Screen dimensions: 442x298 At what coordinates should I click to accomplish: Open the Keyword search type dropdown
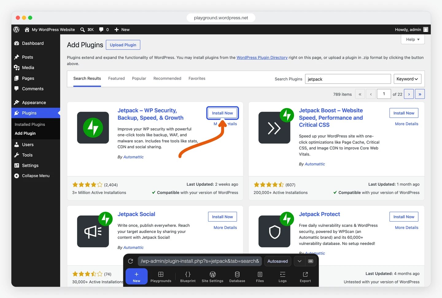click(407, 79)
